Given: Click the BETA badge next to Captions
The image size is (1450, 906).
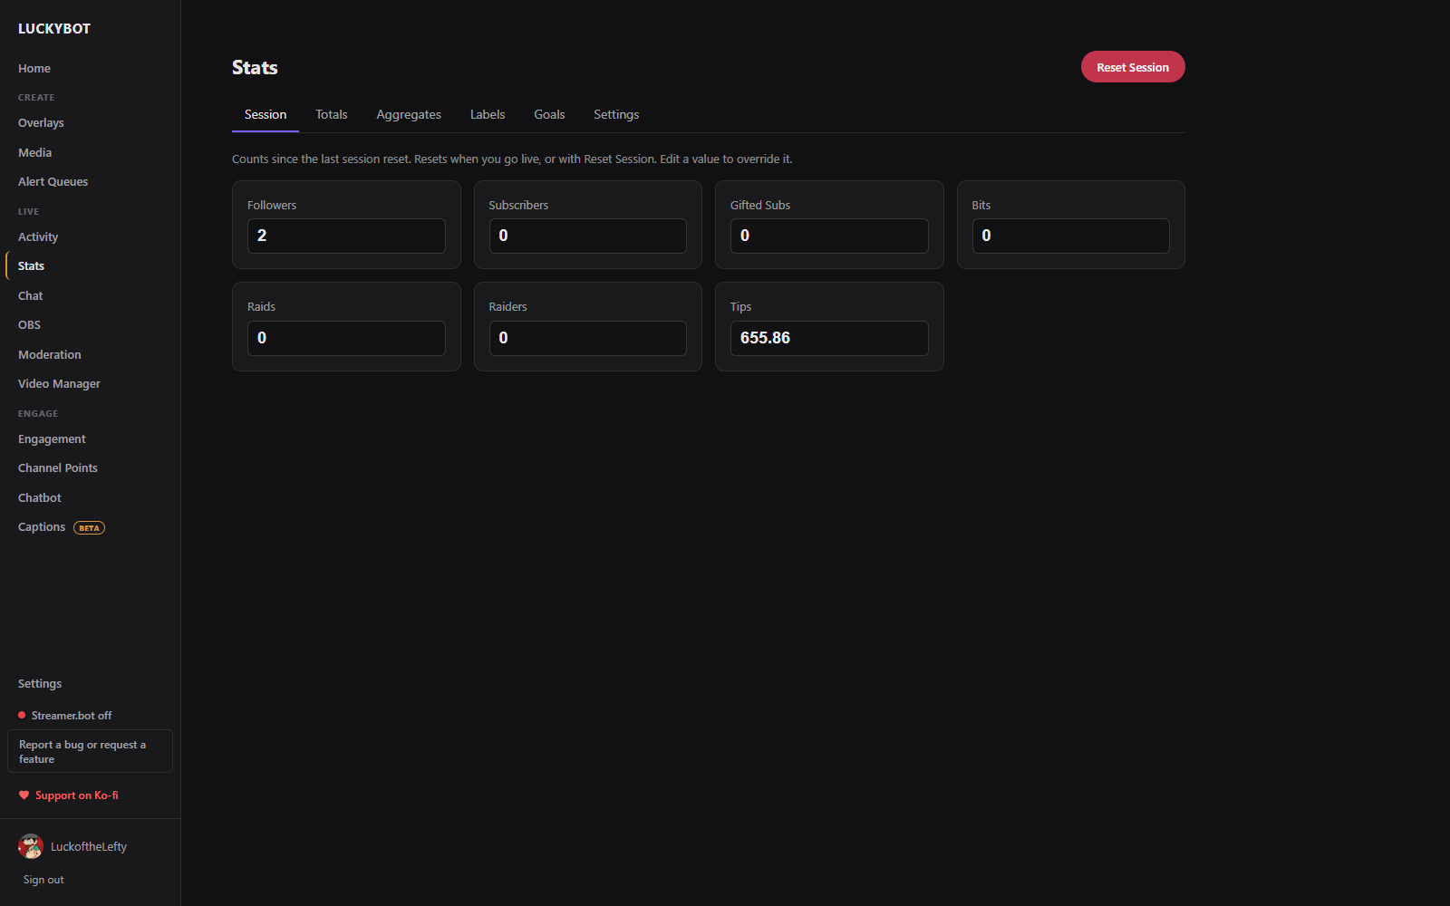Looking at the screenshot, I should 89,527.
